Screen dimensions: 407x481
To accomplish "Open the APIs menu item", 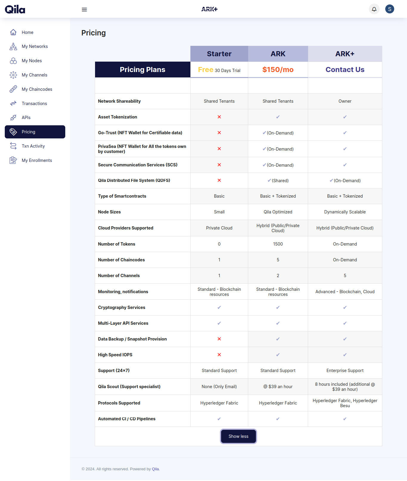I will point(35,118).
